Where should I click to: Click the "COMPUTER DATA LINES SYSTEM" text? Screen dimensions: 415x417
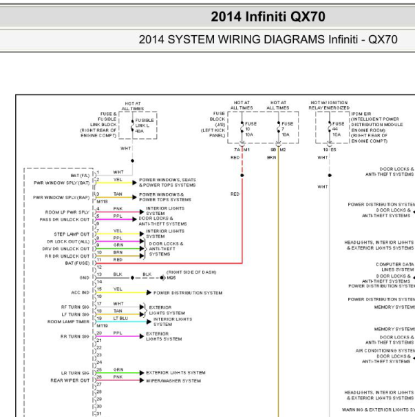point(395,267)
